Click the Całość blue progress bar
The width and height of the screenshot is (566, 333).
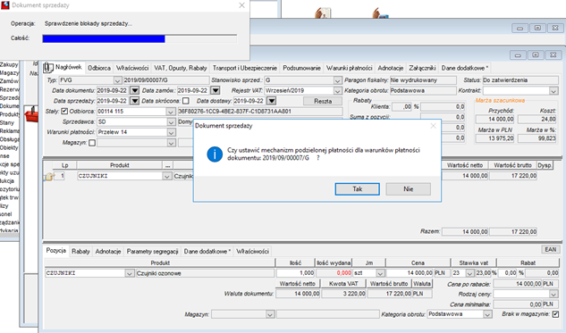coord(104,38)
